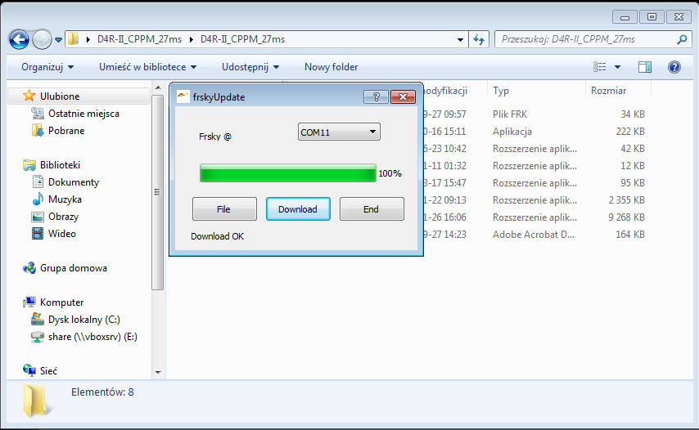Click the 95 KB Rozszerzenie aplik... row
Image resolution: width=699 pixels, height=430 pixels.
535,183
